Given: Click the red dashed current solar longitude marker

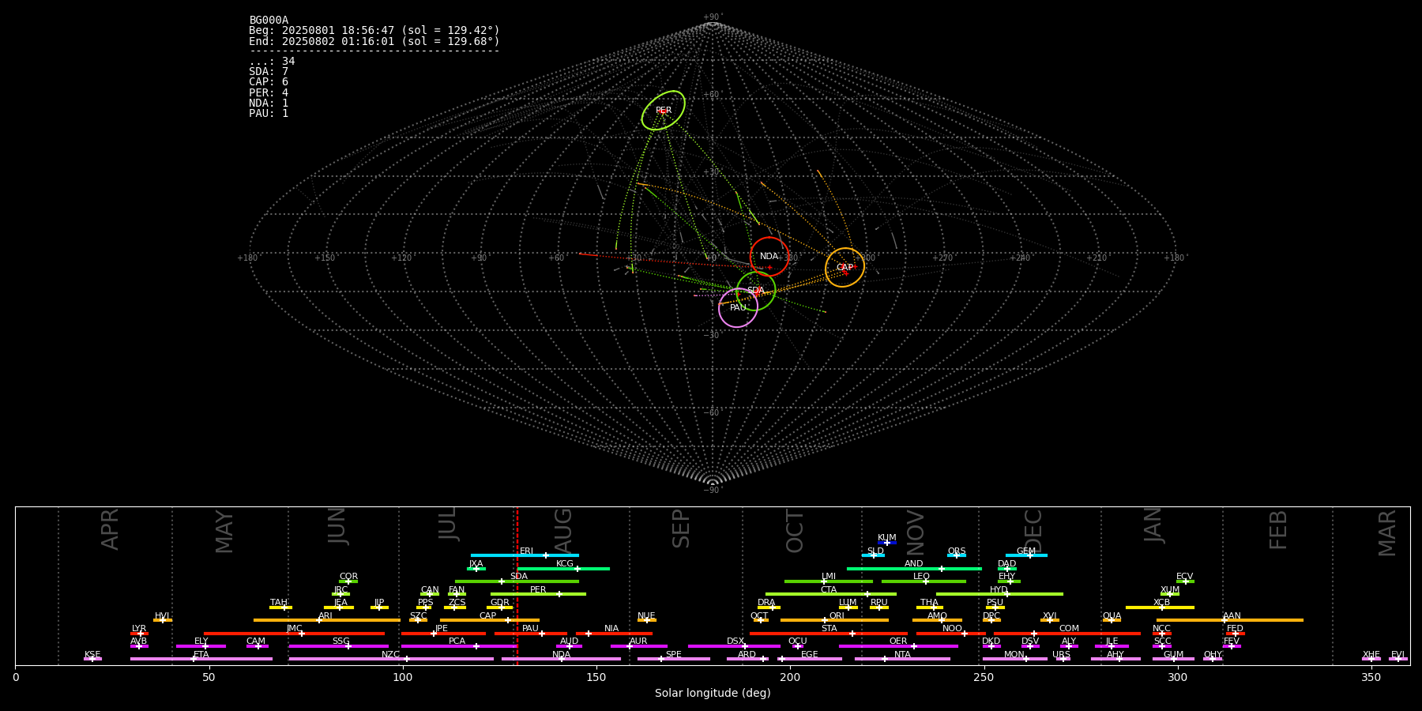Looking at the screenshot, I should (x=517, y=585).
